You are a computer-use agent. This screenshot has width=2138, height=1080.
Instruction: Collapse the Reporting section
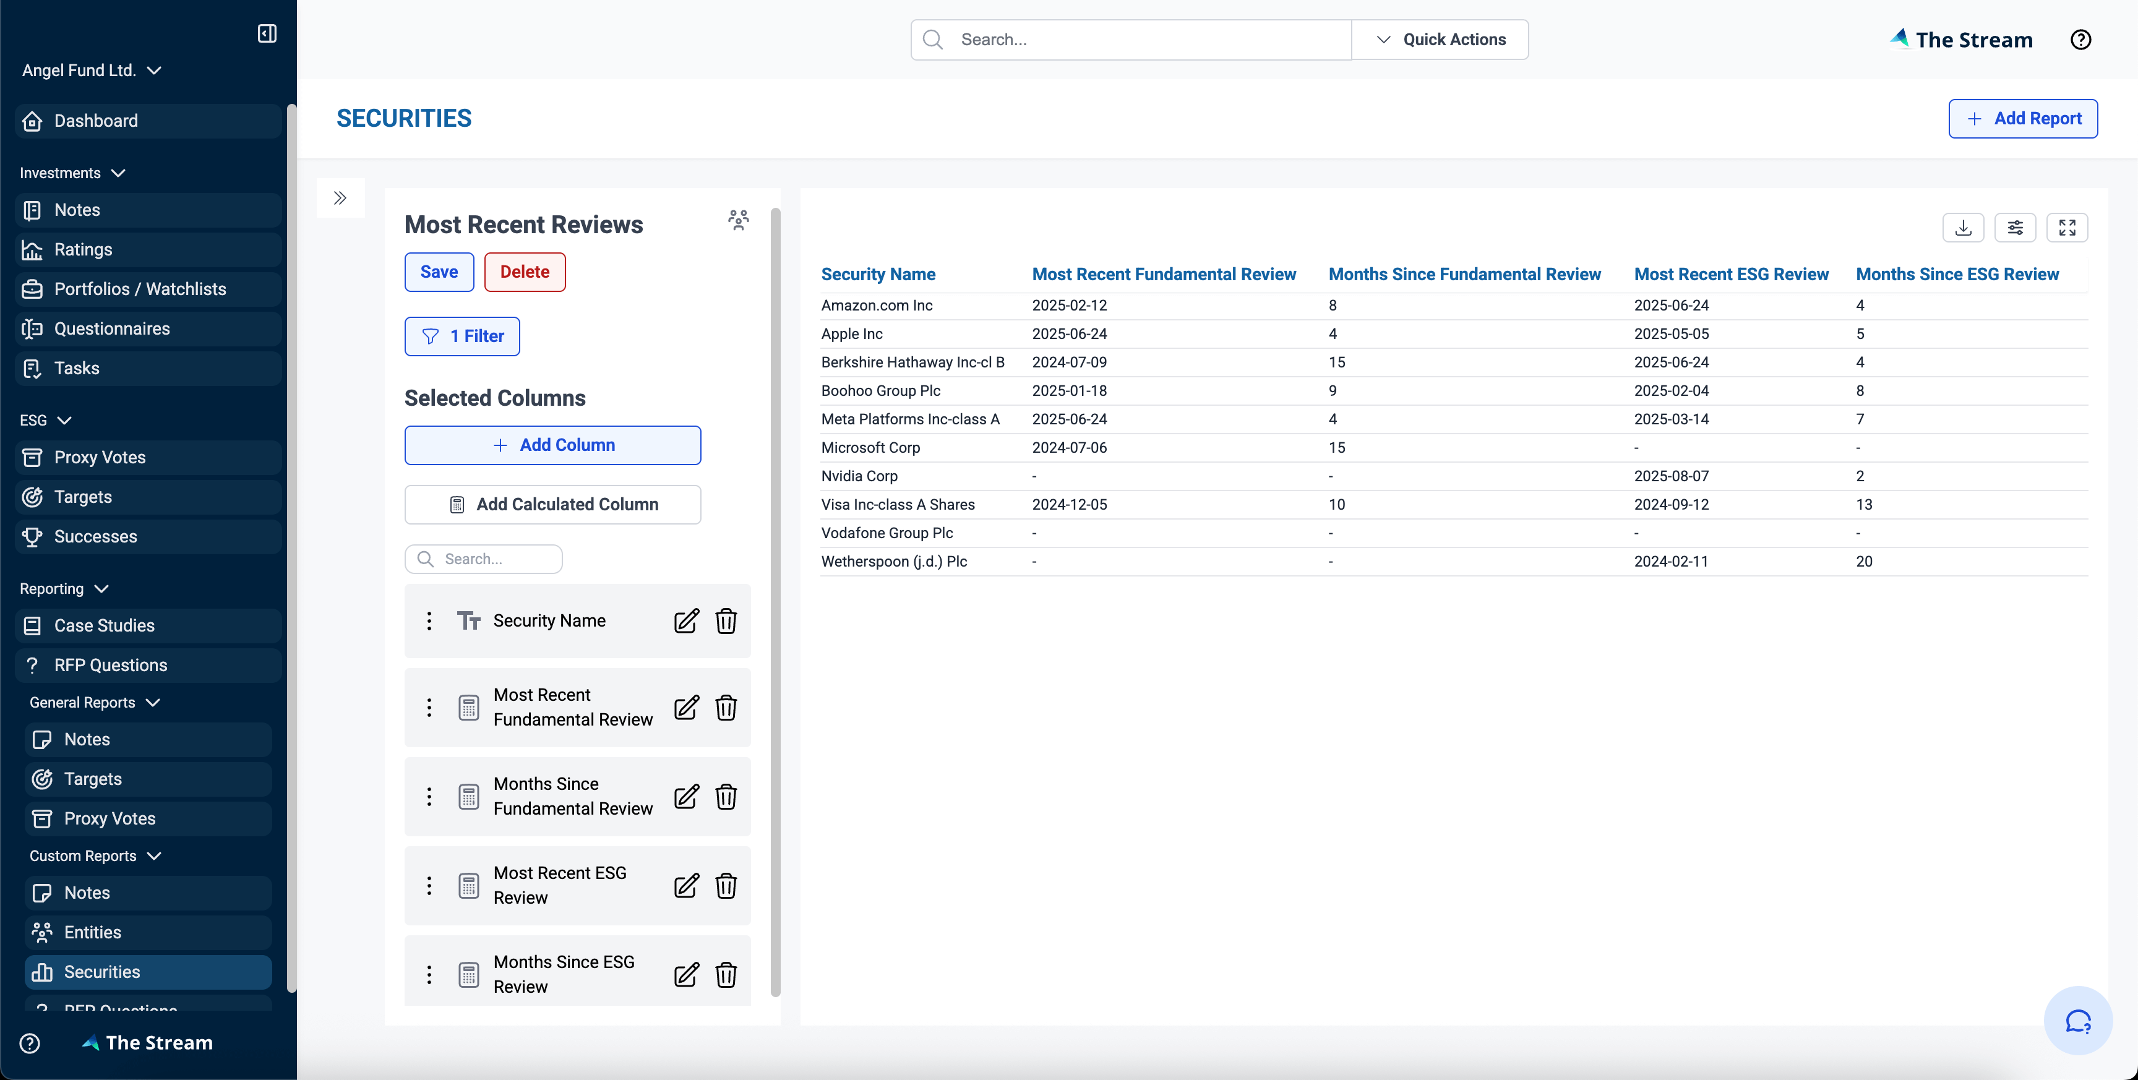(101, 589)
